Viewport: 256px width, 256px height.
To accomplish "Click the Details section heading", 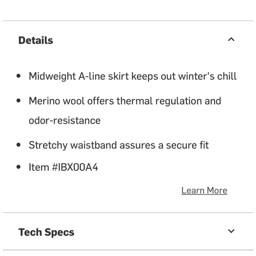I will click(x=36, y=40).
